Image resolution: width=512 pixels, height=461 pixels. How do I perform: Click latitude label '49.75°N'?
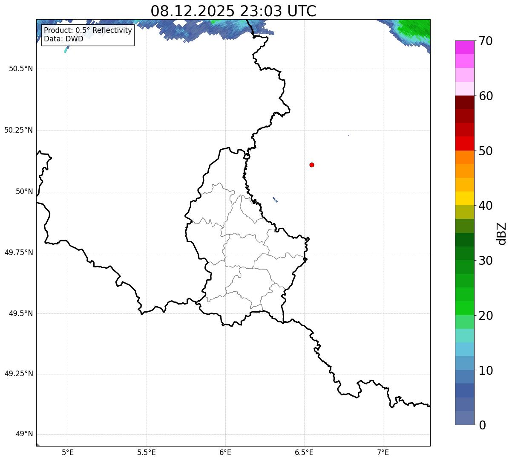point(18,252)
